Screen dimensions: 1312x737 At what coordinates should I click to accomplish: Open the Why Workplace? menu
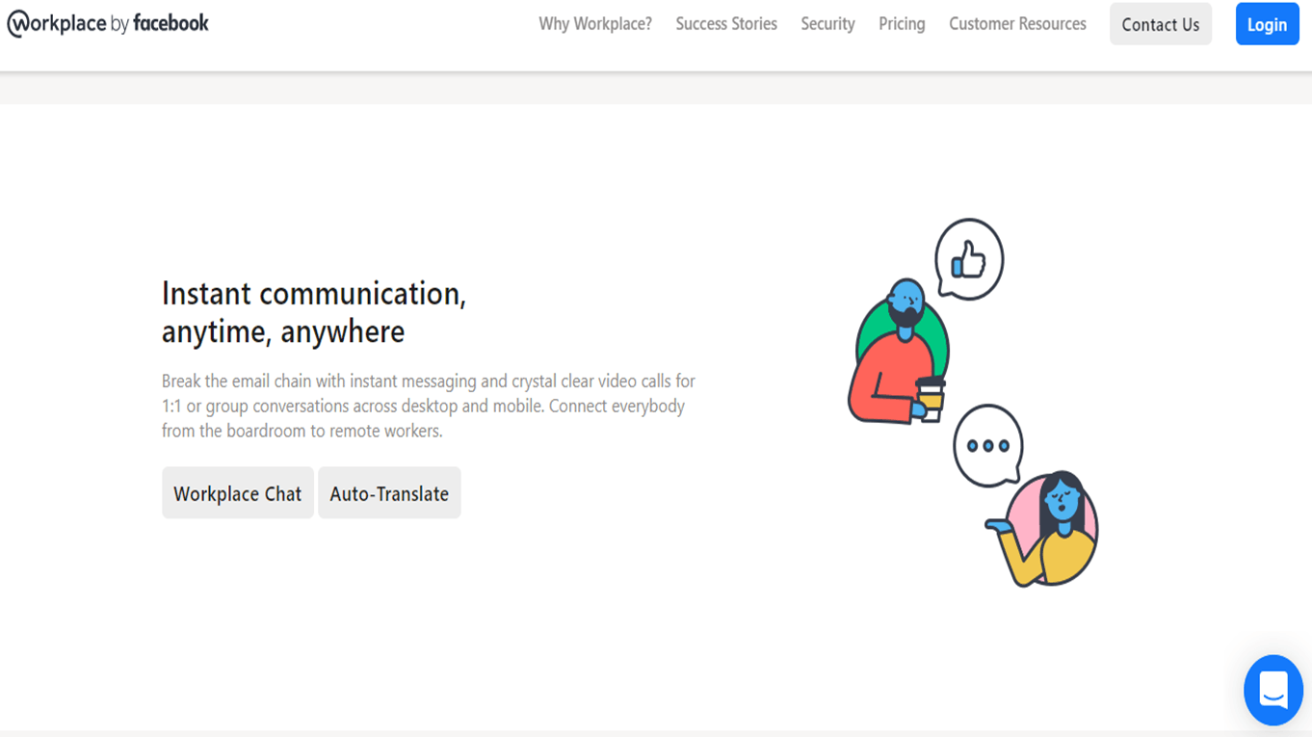(x=595, y=24)
